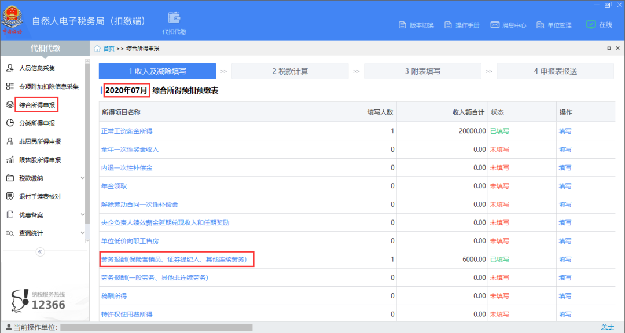Click the home icon in breadcrumb
625x333 pixels.
pyautogui.click(x=97, y=48)
